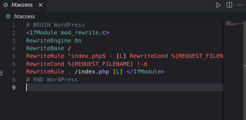246x120 pixels.
Task: Place cursor on 'RewriteEngine On' line
Action: (54, 41)
